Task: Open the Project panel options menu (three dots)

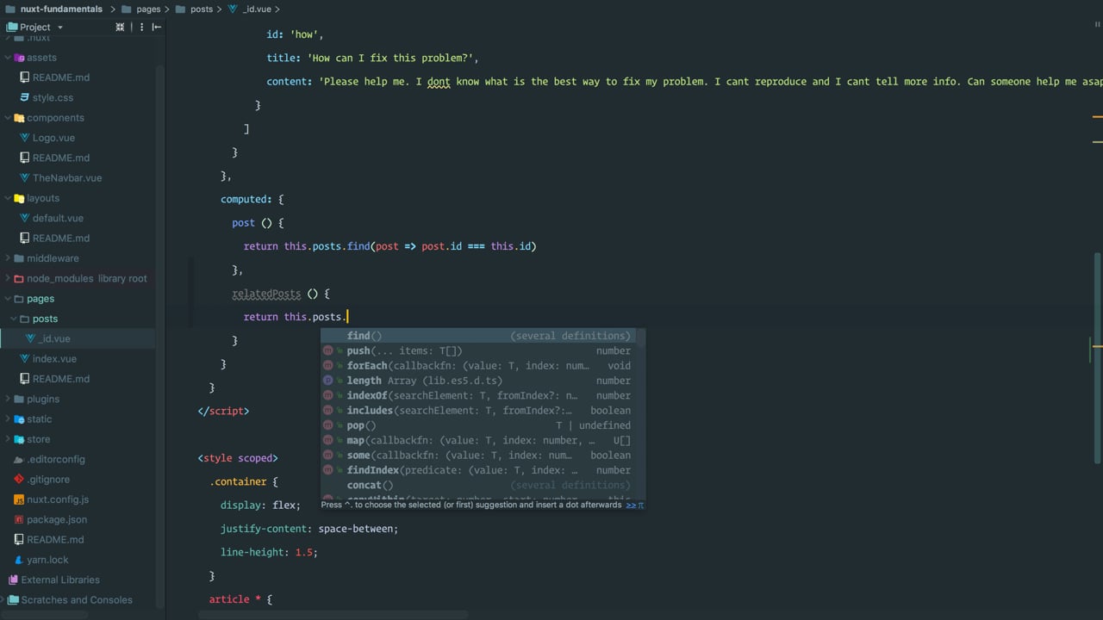Action: (141, 27)
